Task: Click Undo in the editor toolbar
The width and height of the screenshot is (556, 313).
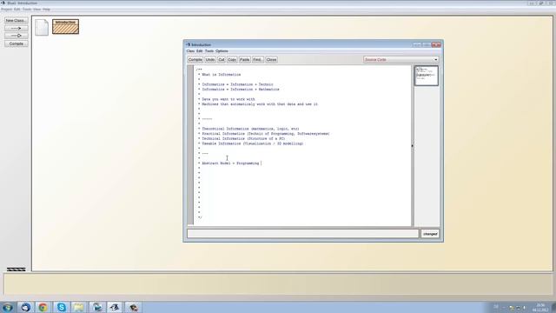Action: 210,60
